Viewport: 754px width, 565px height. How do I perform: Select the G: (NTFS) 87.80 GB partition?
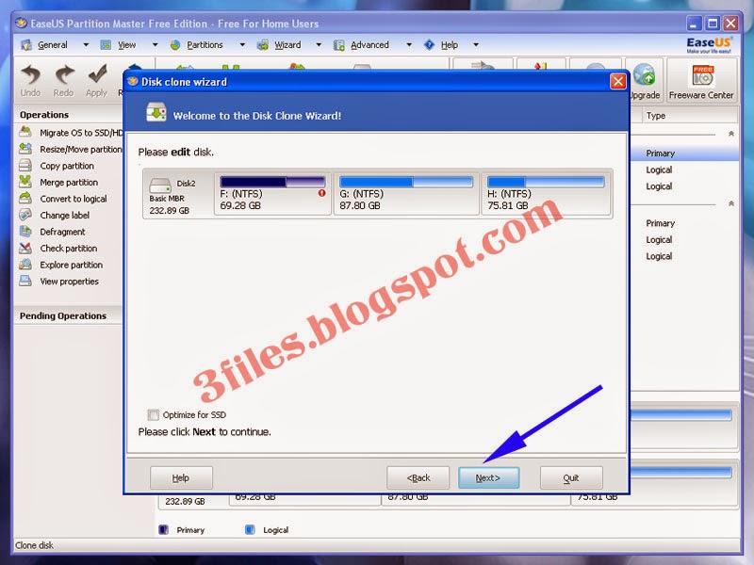[406, 193]
